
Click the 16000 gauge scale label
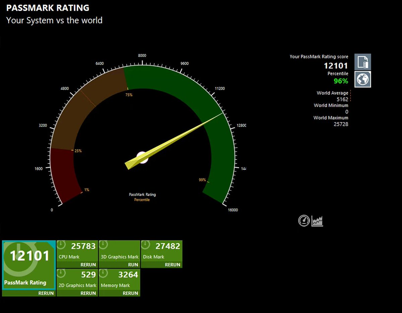coord(233,210)
